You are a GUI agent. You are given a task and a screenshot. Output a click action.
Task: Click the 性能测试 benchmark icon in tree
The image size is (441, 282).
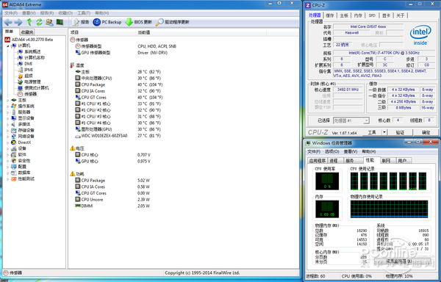pos(13,179)
